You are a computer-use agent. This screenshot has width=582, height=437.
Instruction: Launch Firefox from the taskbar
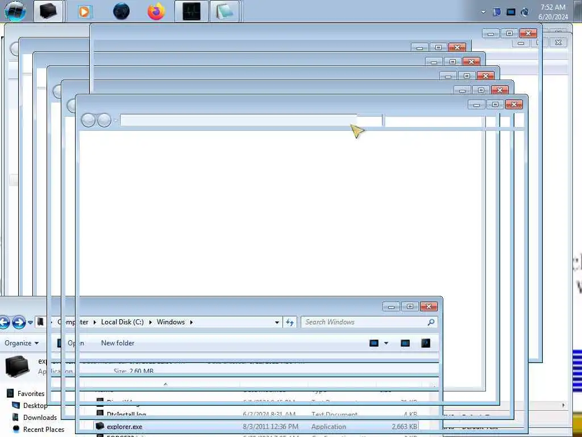pos(156,11)
